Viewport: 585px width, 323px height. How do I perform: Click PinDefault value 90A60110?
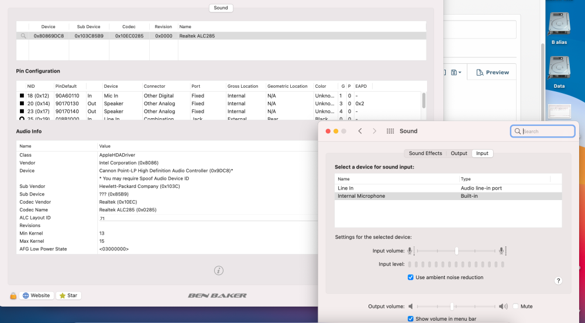67,96
